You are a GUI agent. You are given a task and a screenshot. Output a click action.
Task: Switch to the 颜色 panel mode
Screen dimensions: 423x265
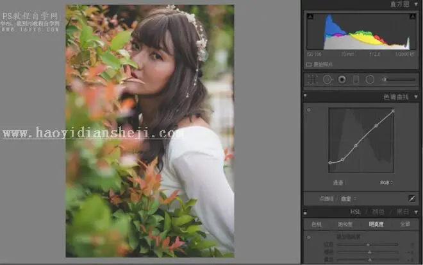(378, 212)
